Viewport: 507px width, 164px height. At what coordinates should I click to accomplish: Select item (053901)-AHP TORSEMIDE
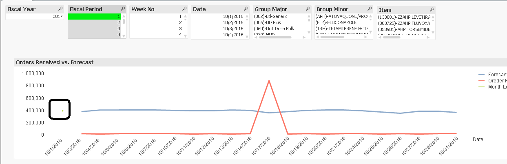click(x=404, y=29)
